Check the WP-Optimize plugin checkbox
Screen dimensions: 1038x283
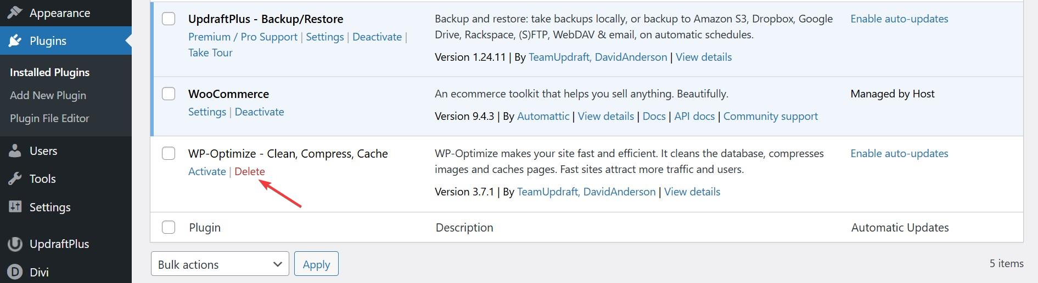pyautogui.click(x=169, y=153)
